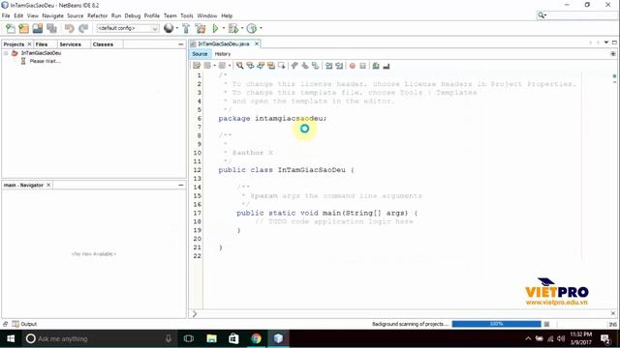Screen dimensions: 620x348
Task: Collapse the InTamGiacSaoDeu project node
Action: click(6, 53)
